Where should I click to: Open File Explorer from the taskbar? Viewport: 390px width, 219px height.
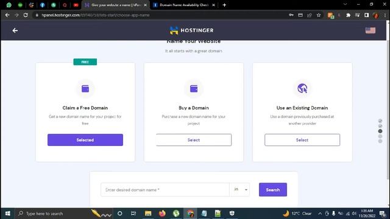(x=148, y=214)
